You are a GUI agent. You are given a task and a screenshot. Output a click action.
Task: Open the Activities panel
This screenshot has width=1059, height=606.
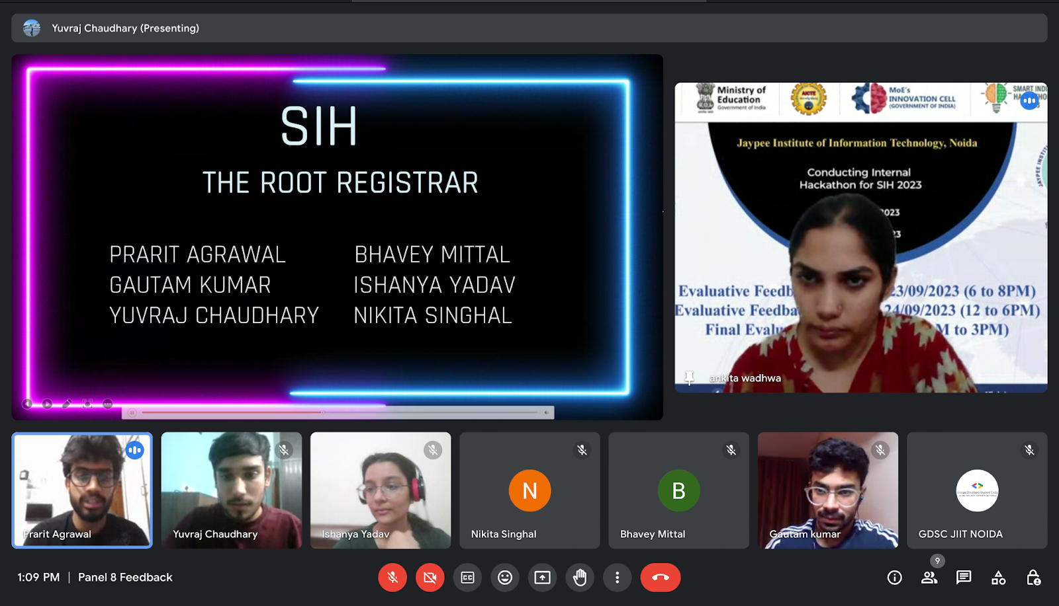coord(998,578)
